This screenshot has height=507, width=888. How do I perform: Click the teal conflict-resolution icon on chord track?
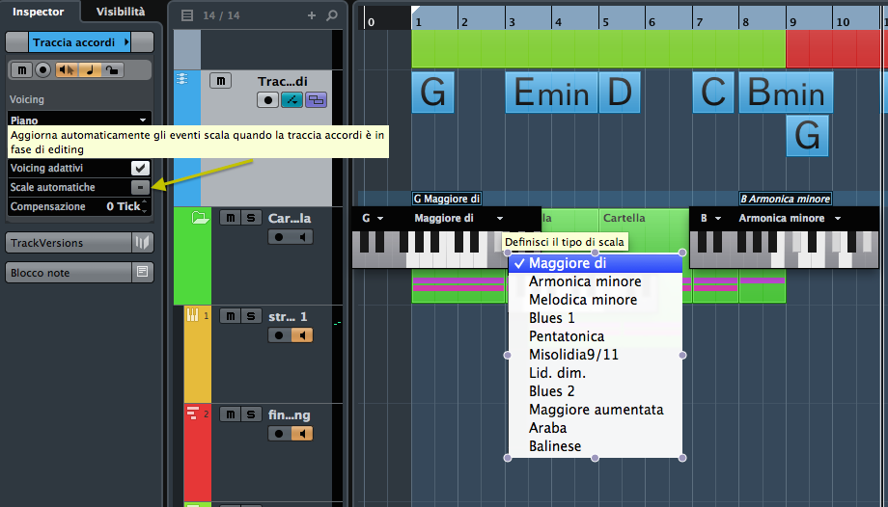click(291, 100)
